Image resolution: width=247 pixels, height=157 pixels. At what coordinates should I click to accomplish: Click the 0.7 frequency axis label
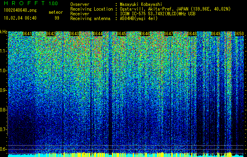click(3, 130)
